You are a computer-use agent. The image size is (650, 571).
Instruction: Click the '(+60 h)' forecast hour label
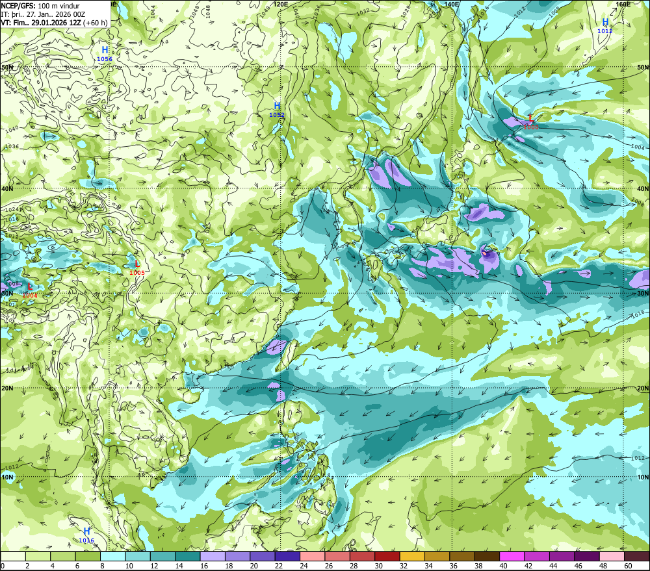(x=96, y=22)
